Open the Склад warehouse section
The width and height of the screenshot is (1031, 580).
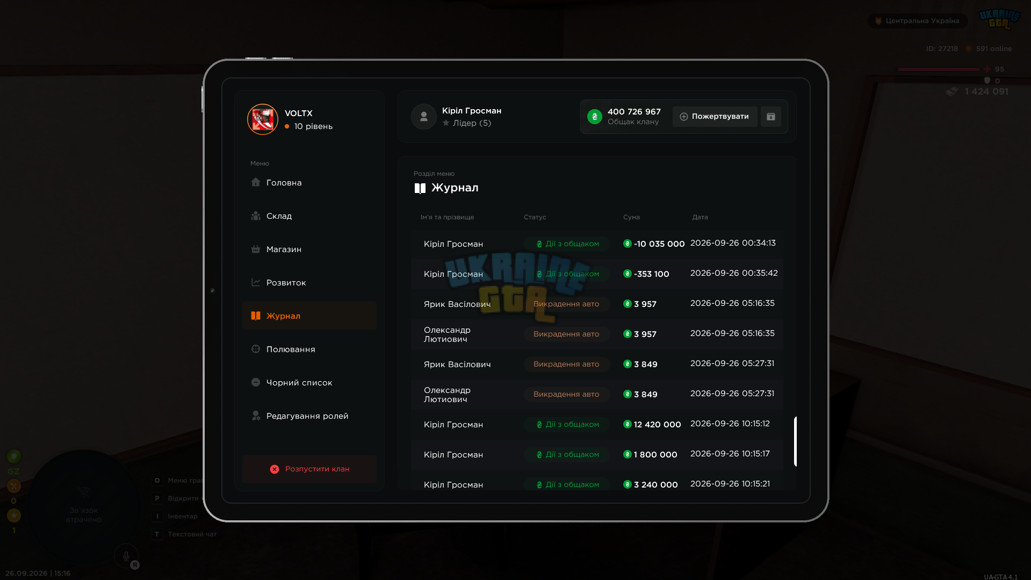[x=309, y=216]
